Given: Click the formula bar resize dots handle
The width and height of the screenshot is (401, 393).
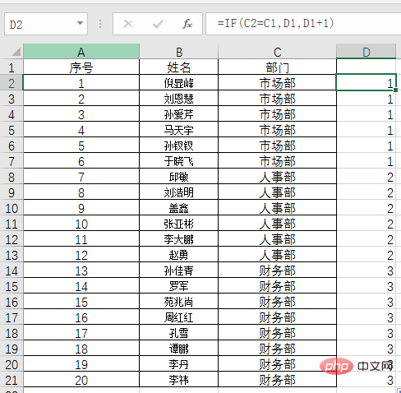Looking at the screenshot, I should point(100,24).
